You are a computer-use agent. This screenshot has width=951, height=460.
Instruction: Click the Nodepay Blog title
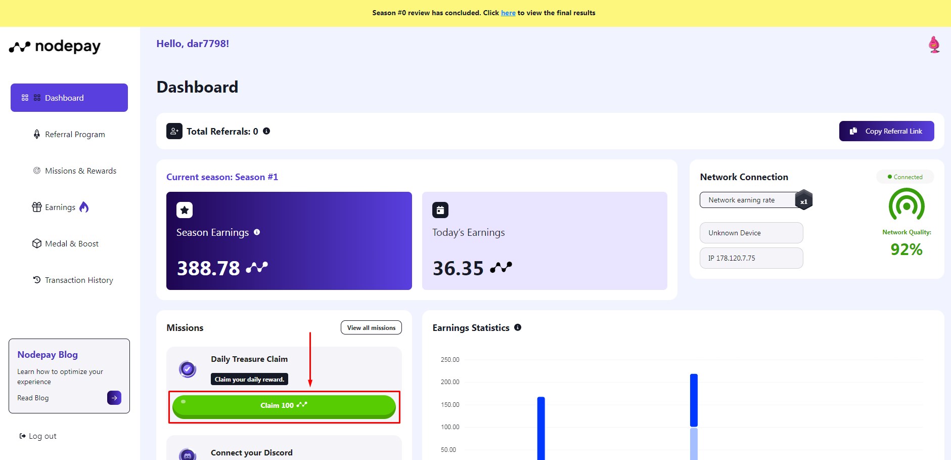pyautogui.click(x=48, y=355)
